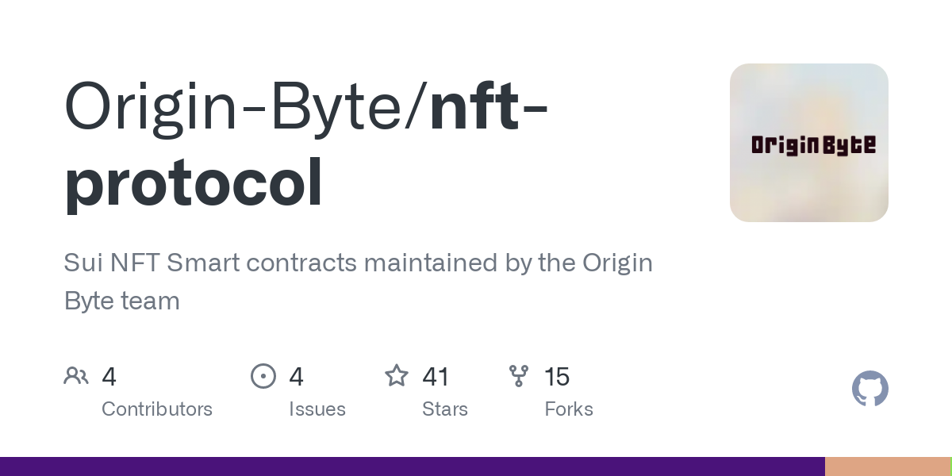The height and width of the screenshot is (476, 952).
Task: Open the Stars label
Action: [x=445, y=409]
